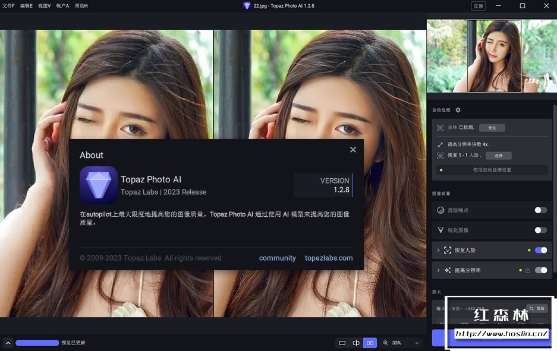Disable the 恢复人脸 toggle
Viewport: 557px width, 351px height.
pos(541,250)
